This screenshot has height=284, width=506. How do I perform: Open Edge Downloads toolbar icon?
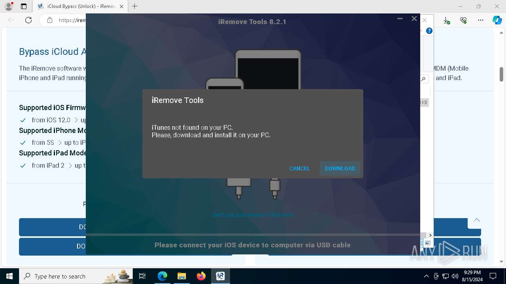pos(446,20)
